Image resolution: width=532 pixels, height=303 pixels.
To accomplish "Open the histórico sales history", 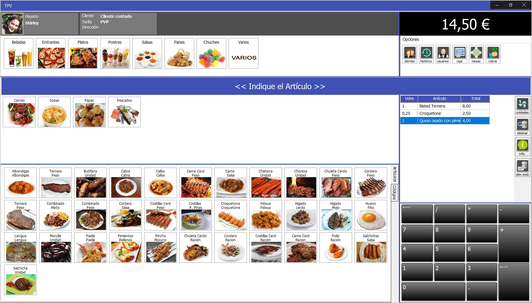I will point(426,54).
